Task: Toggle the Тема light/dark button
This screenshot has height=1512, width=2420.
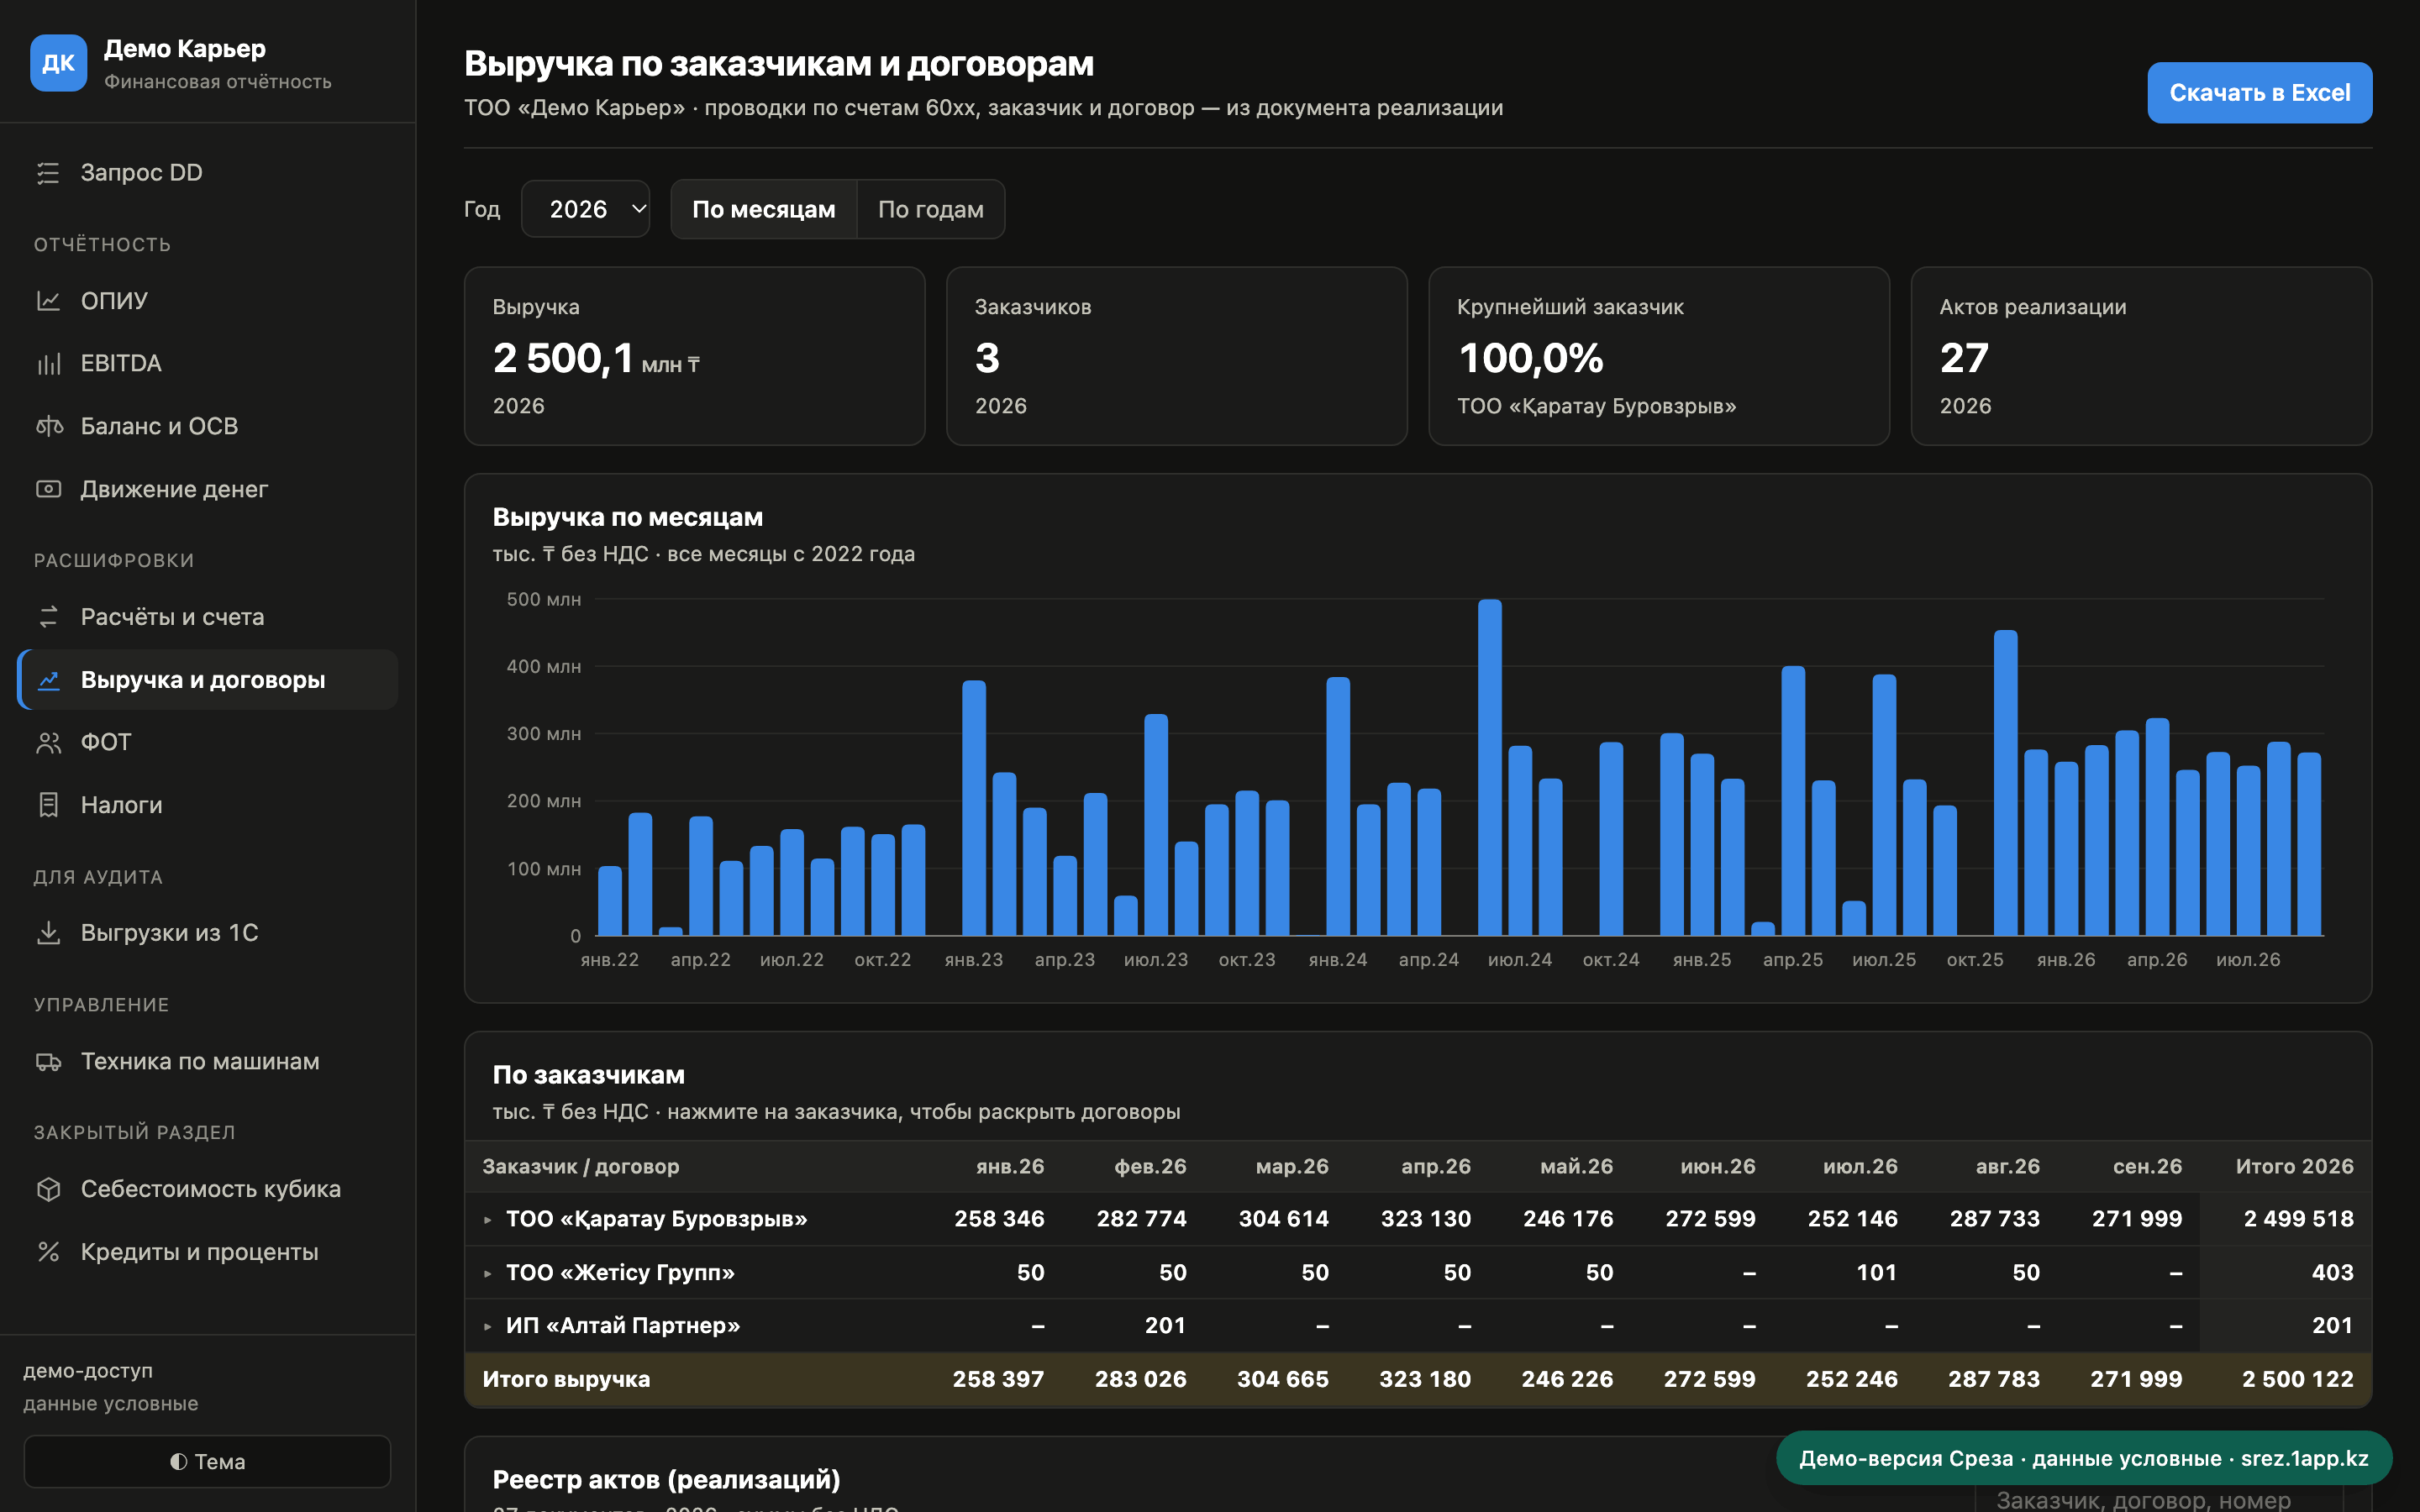Action: click(x=207, y=1461)
